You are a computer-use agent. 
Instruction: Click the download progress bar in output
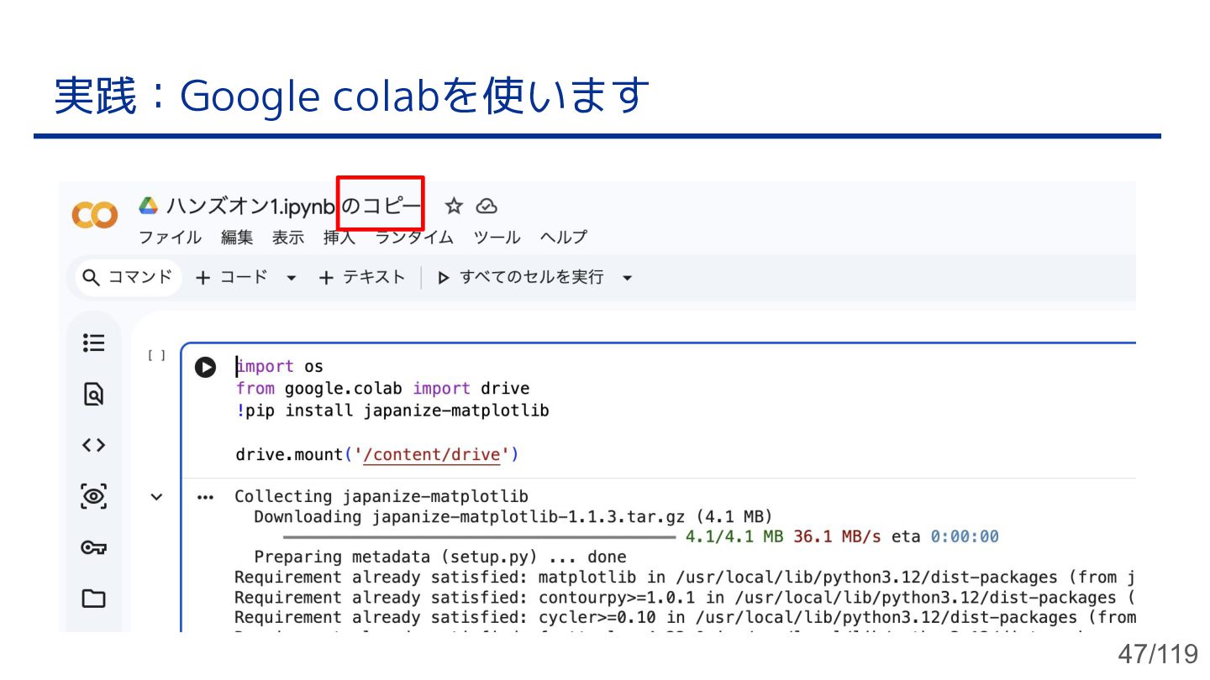pyautogui.click(x=479, y=536)
